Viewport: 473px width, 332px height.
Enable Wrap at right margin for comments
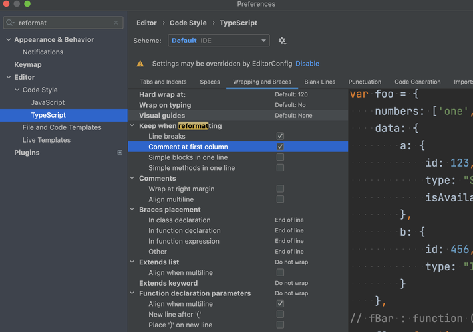(280, 189)
